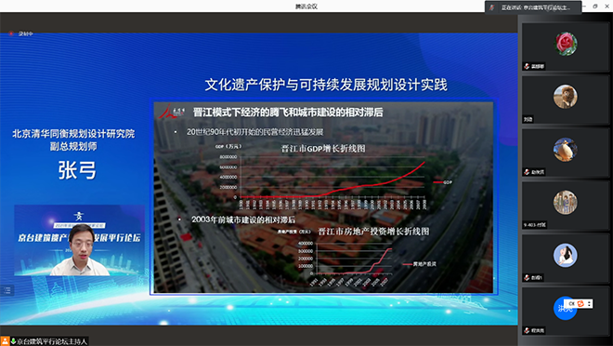
Task: Click the speaker's webcam video thumbnail
Action: 79,240
